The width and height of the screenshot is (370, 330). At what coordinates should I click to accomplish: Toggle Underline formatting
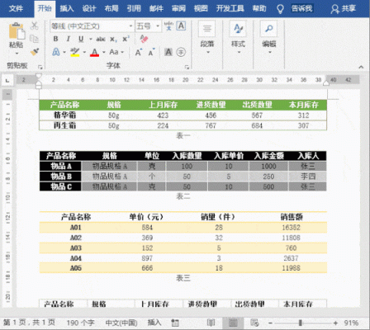tap(81, 39)
